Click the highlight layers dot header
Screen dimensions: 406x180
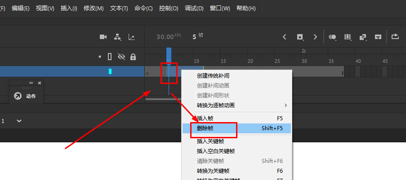pyautogui.click(x=100, y=57)
